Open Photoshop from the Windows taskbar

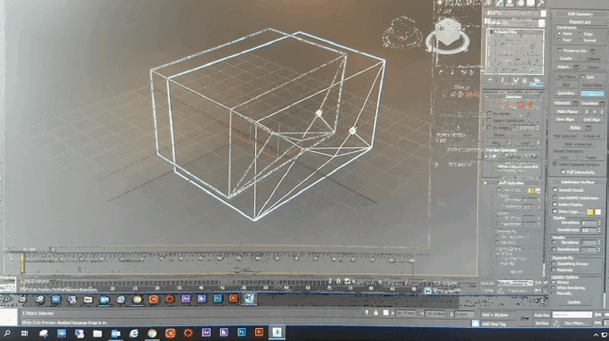241,333
